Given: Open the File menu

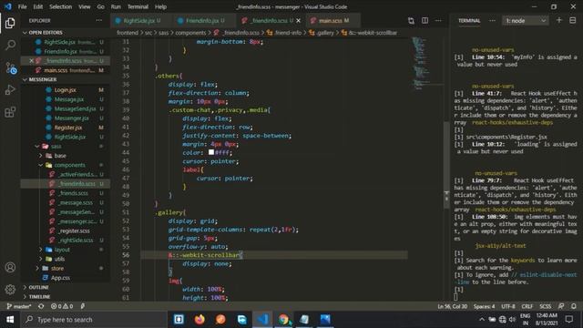Looking at the screenshot, I should tap(22, 6).
